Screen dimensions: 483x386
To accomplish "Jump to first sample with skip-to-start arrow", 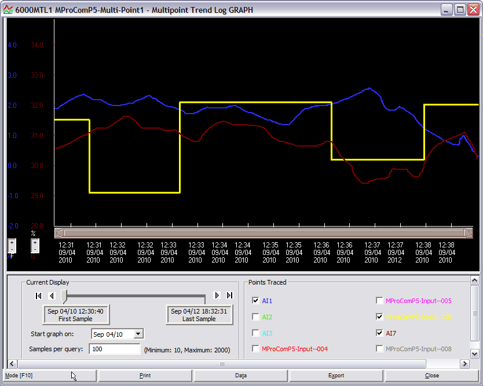I will (x=39, y=296).
